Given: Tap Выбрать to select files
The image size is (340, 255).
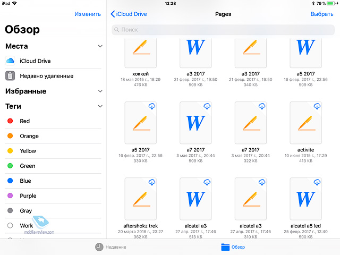Looking at the screenshot, I should pos(322,14).
